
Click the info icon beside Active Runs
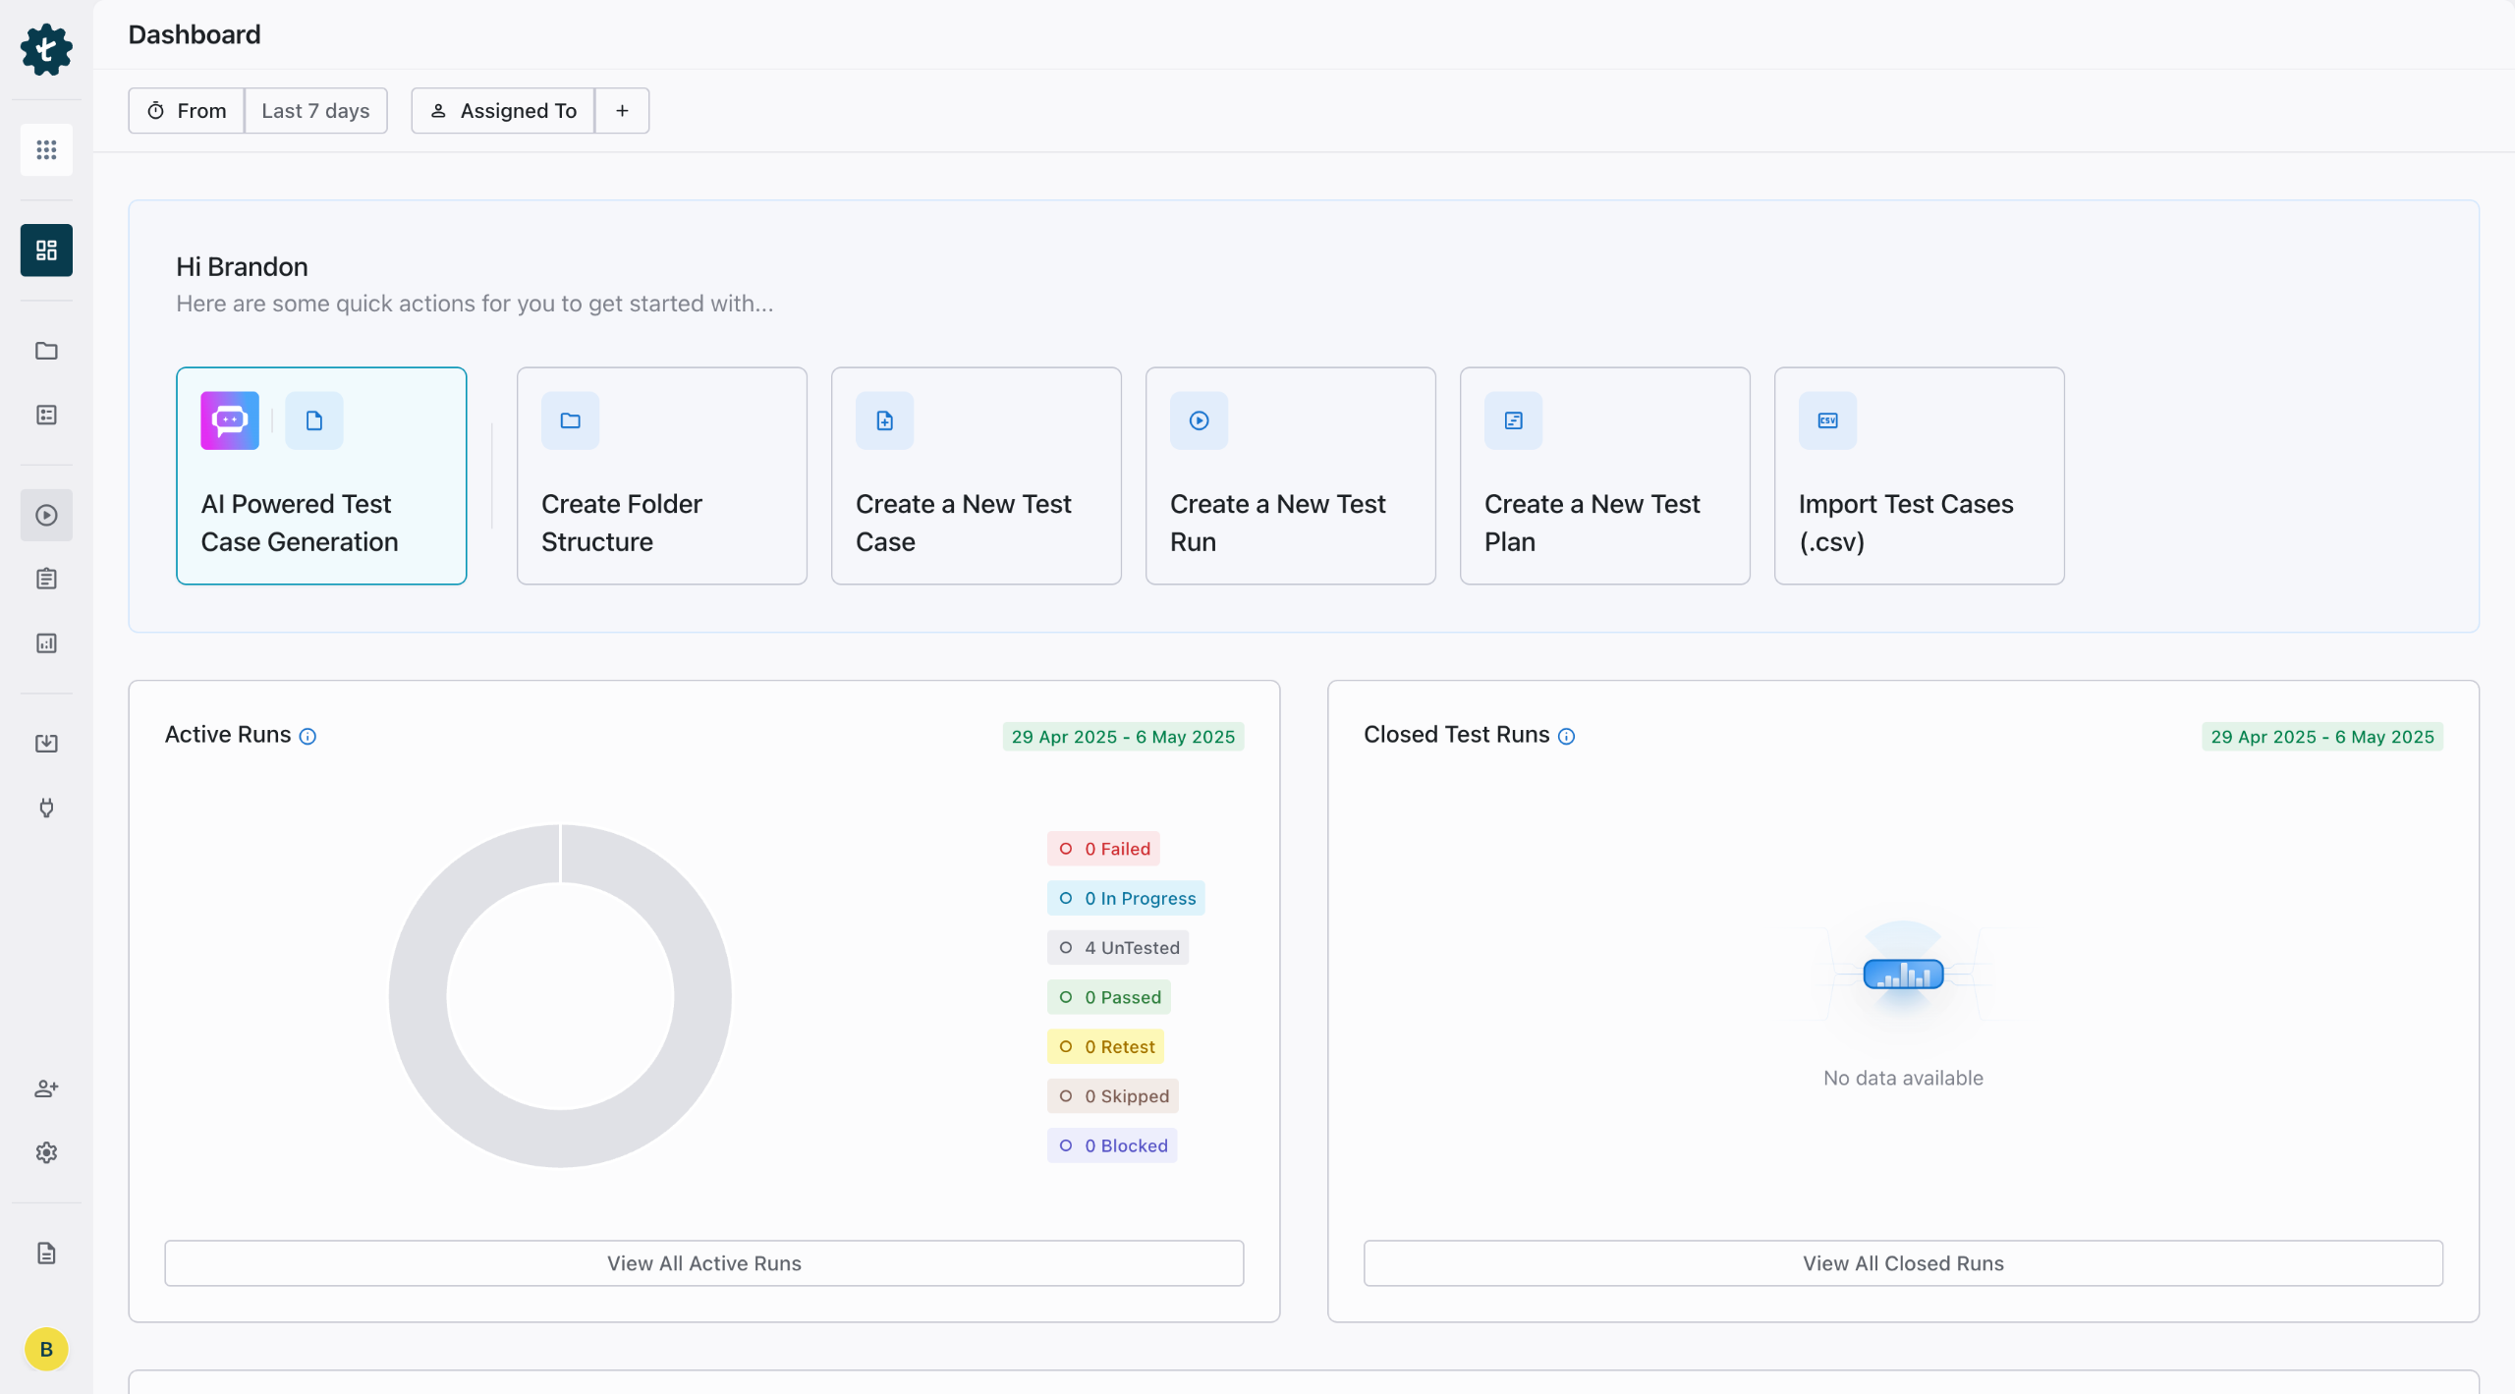(307, 737)
